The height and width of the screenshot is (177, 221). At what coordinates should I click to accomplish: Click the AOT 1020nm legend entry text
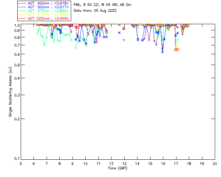point(48,18)
